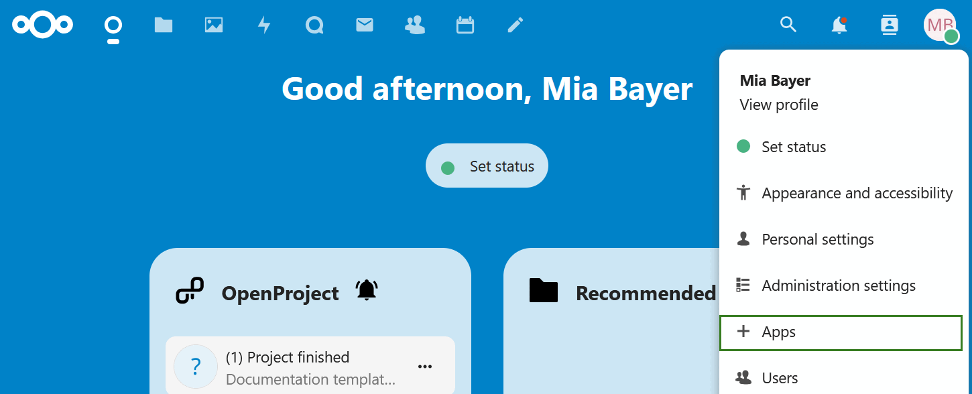Open the Photos app

point(213,25)
